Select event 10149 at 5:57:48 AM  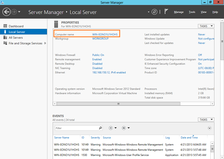coord(132,150)
